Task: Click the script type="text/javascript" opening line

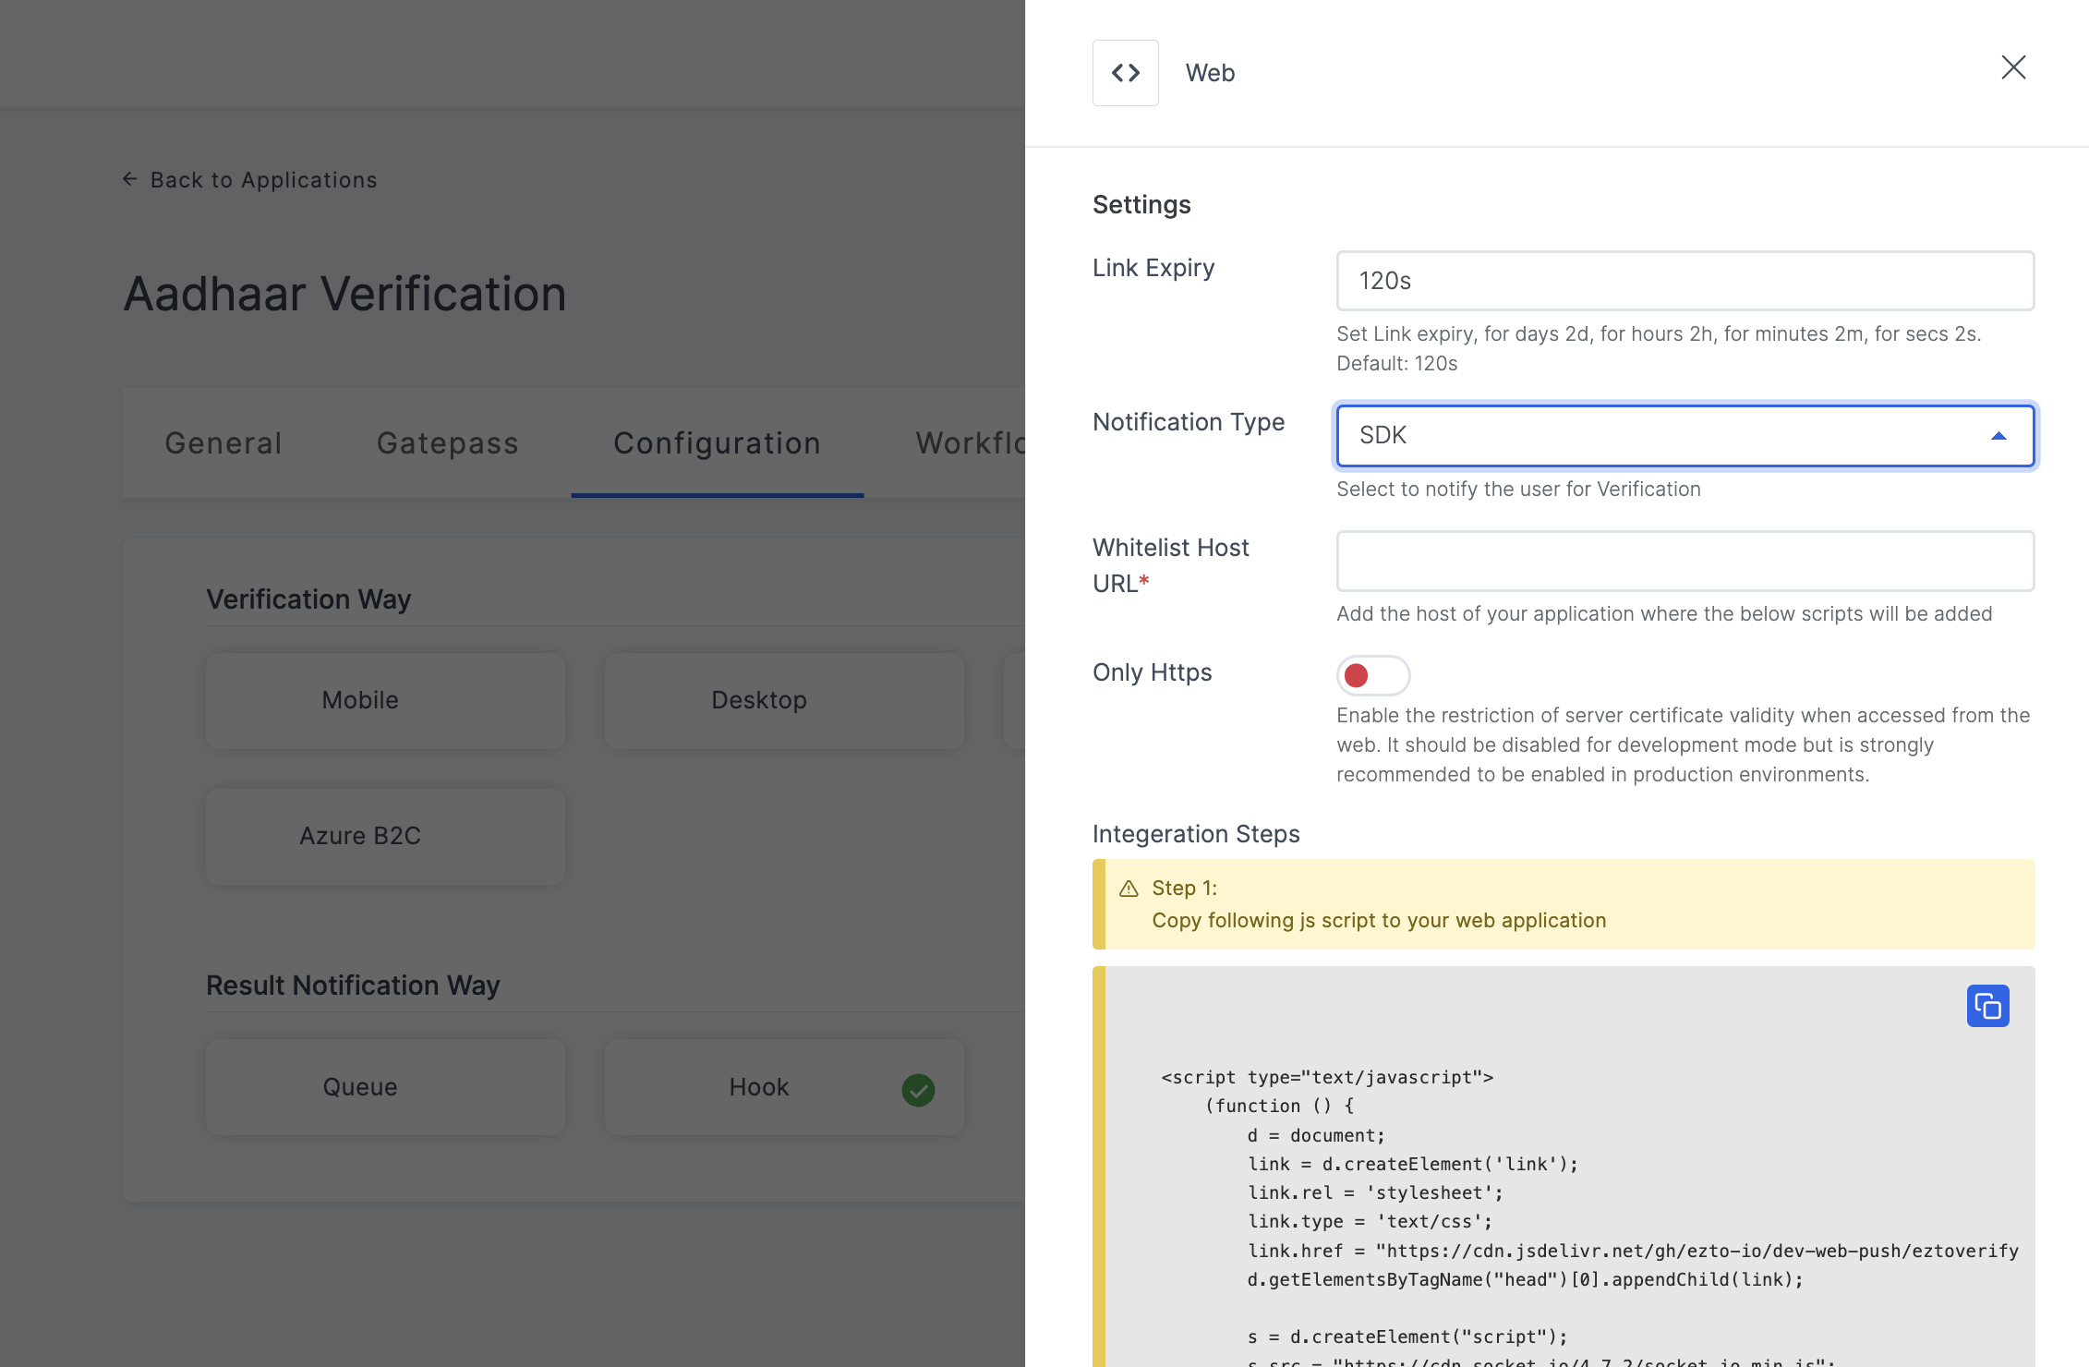Action: pos(1327,1077)
